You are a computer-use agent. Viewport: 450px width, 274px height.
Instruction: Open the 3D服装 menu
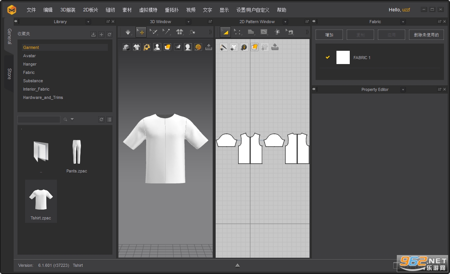coord(68,10)
